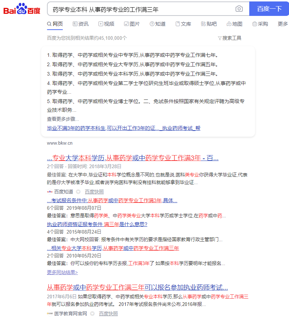
Task: Click snippet starting 2017年6月6日 如果您取得药学
Action: click(148, 300)
